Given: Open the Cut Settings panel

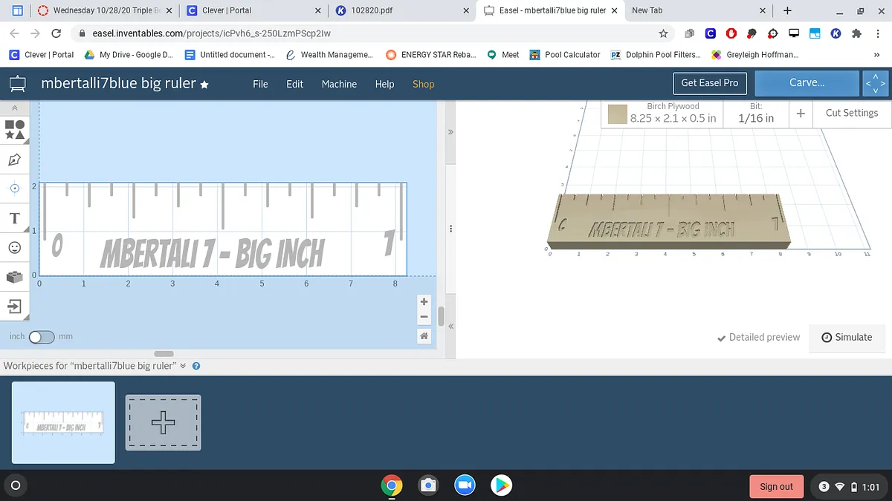Looking at the screenshot, I should (851, 113).
